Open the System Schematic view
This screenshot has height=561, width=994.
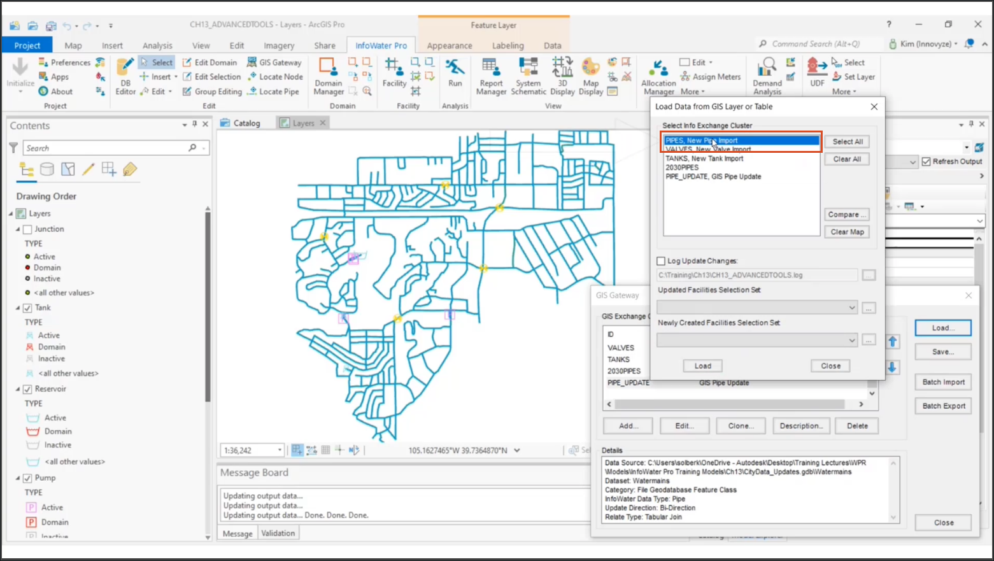[x=528, y=76]
